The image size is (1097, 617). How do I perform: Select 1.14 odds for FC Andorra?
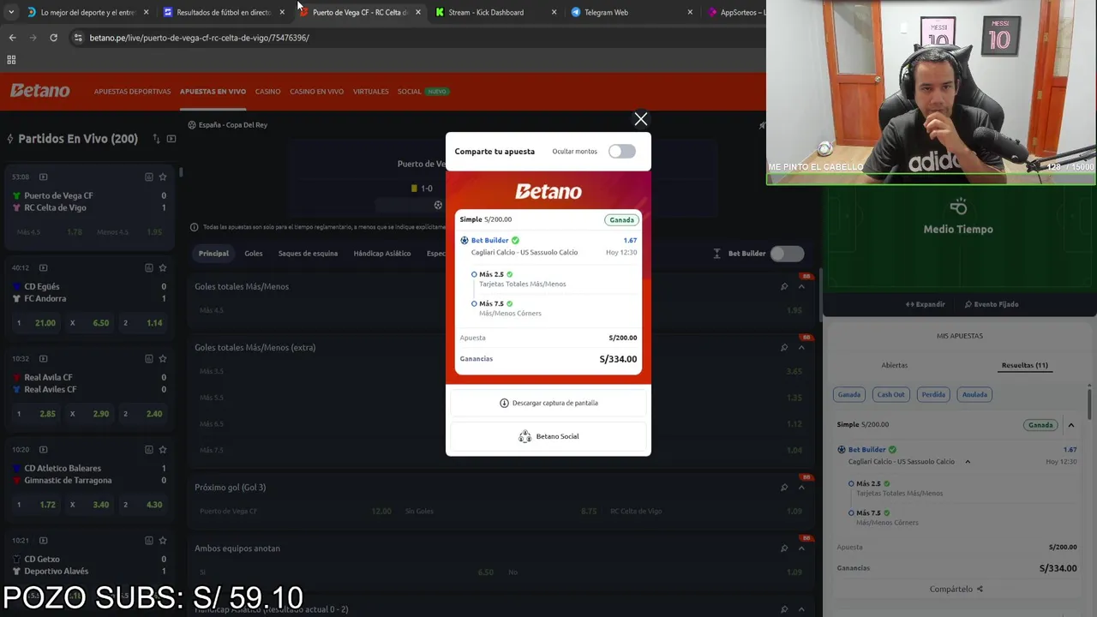[144, 323]
